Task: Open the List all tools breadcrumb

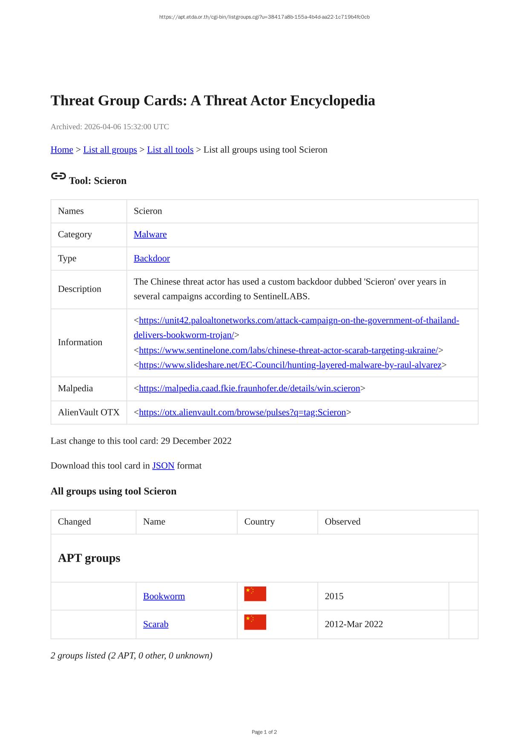Action: click(x=170, y=150)
